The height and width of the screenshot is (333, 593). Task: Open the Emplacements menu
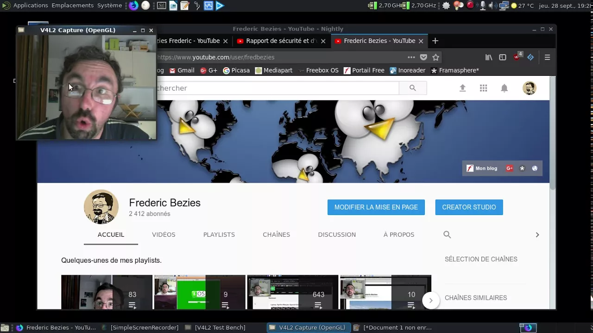pyautogui.click(x=72, y=6)
